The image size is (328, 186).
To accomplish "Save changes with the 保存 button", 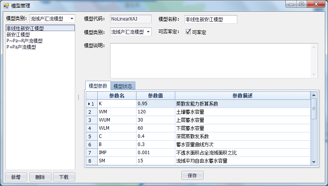I will [192, 176].
